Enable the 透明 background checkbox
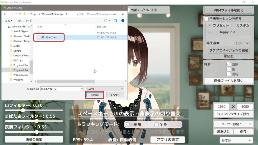 click(229, 74)
